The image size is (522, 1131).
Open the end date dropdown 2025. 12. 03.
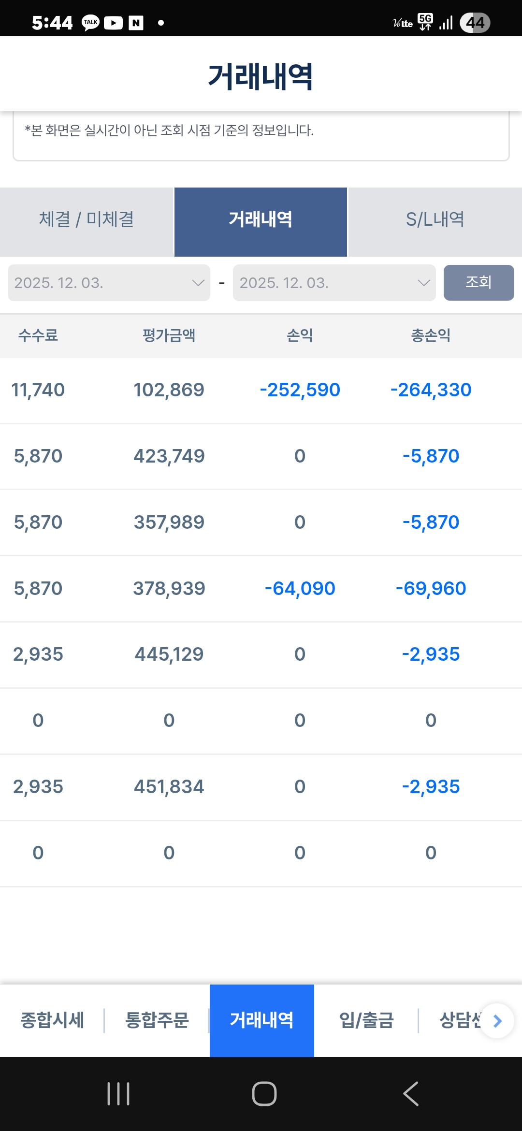click(x=334, y=283)
